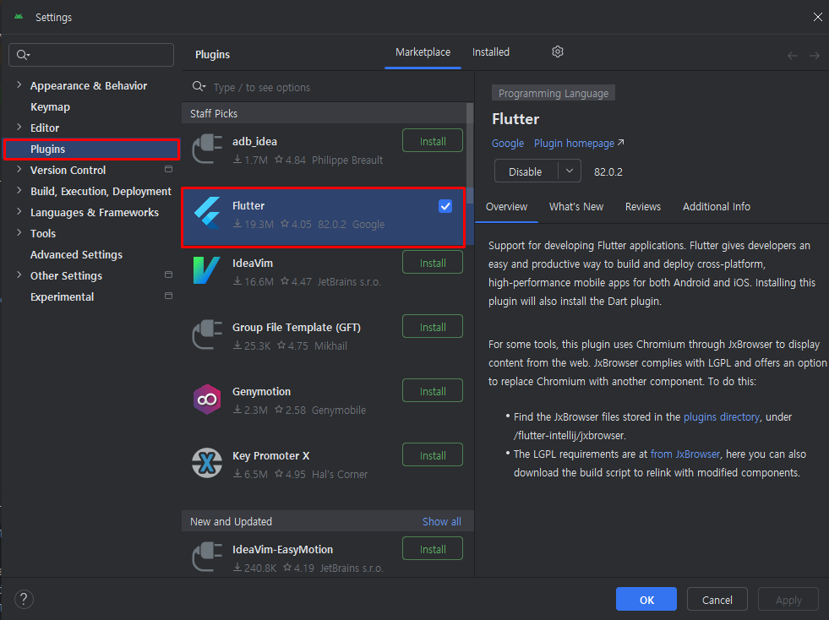Expand Build, Execution, Deployment section
829x620 pixels.
click(19, 190)
